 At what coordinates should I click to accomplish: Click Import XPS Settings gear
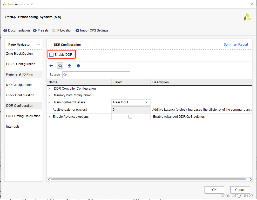(x=77, y=30)
